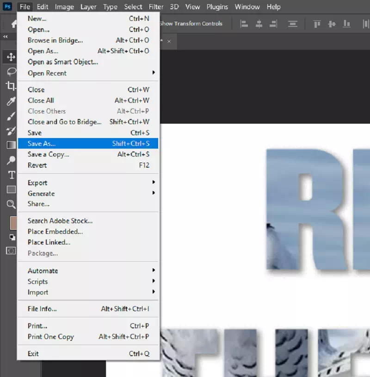Open the Image menu
The image size is (370, 377).
coord(64,7)
